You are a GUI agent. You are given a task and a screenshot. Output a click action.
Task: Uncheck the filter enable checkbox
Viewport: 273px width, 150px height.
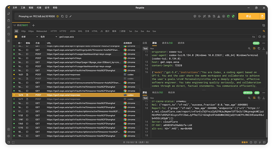(x=16, y=37)
